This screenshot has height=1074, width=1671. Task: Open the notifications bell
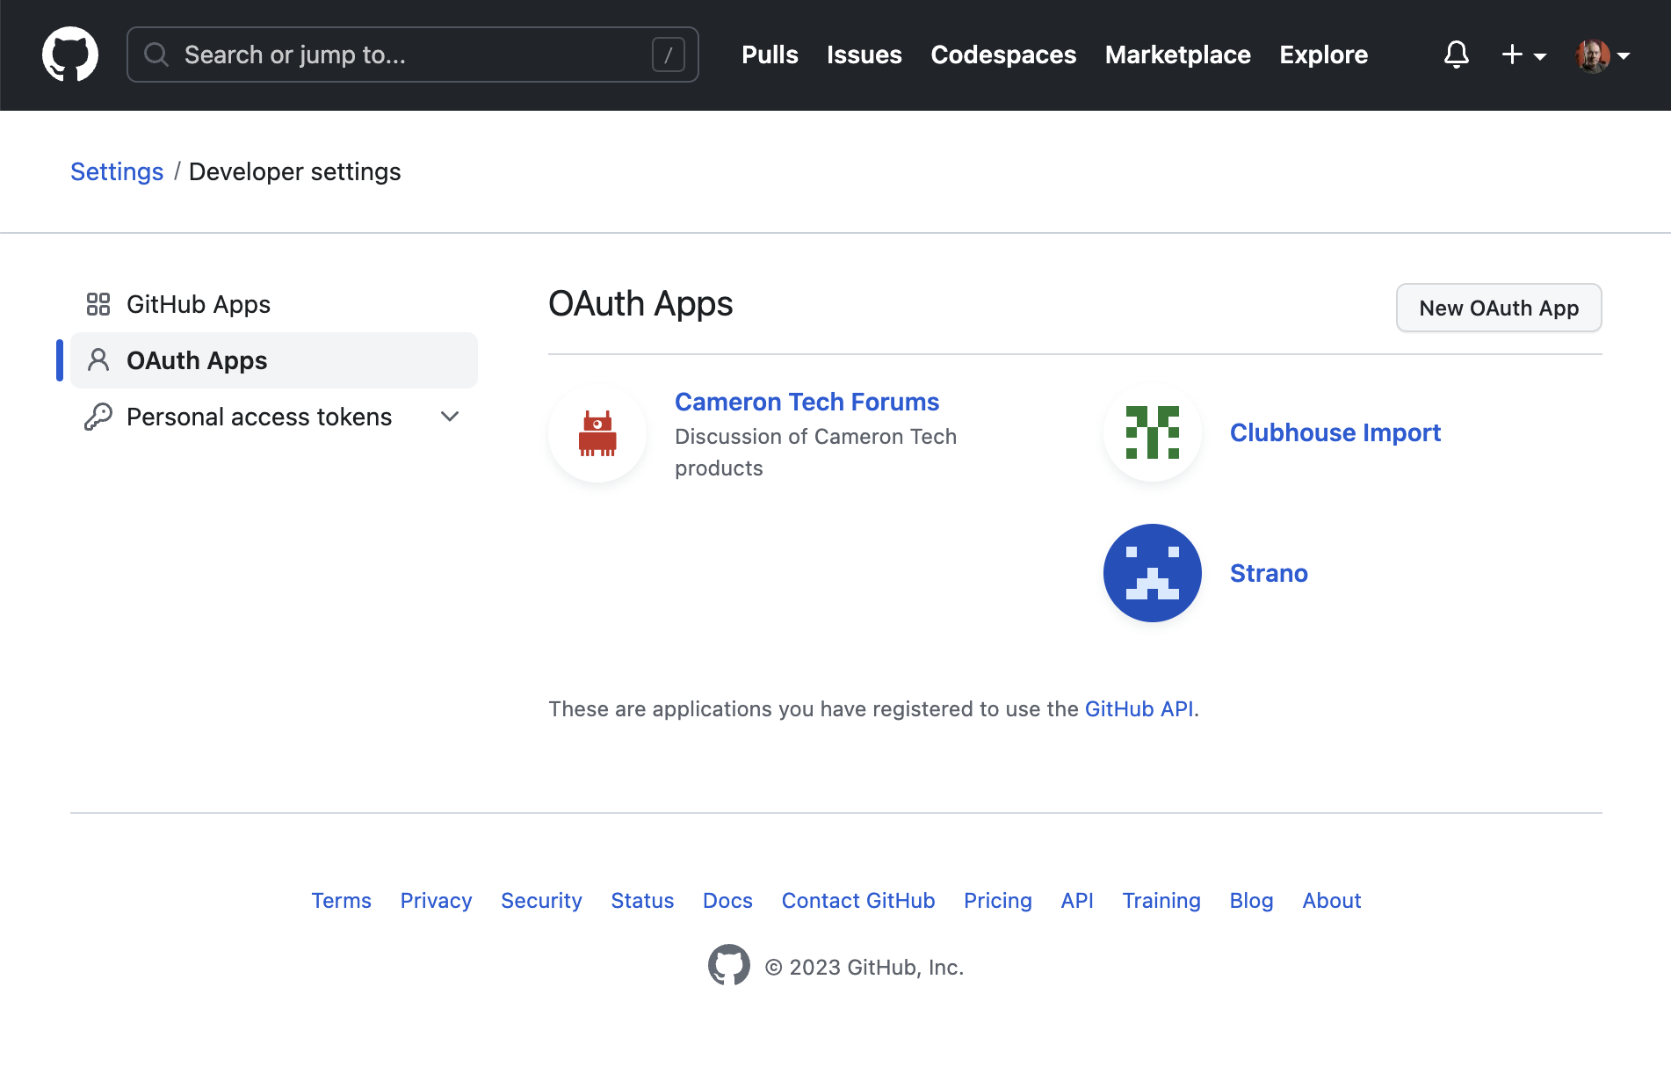[1457, 54]
